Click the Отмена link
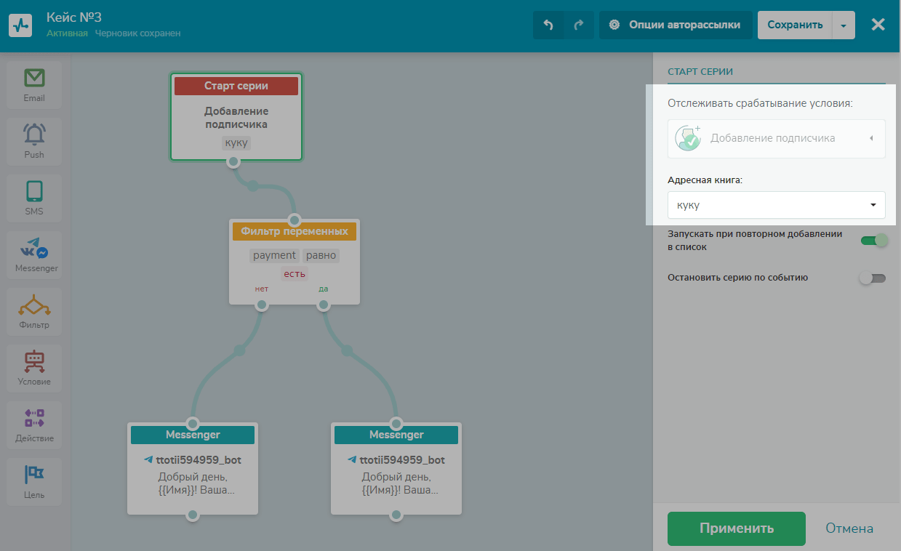Image resolution: width=901 pixels, height=551 pixels. coord(849,528)
